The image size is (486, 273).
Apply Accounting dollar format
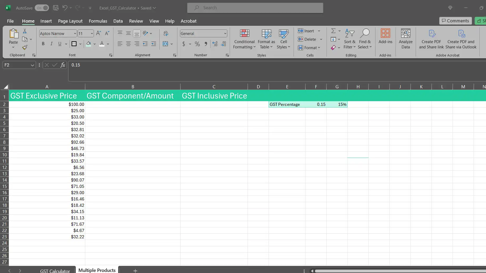coord(184,44)
